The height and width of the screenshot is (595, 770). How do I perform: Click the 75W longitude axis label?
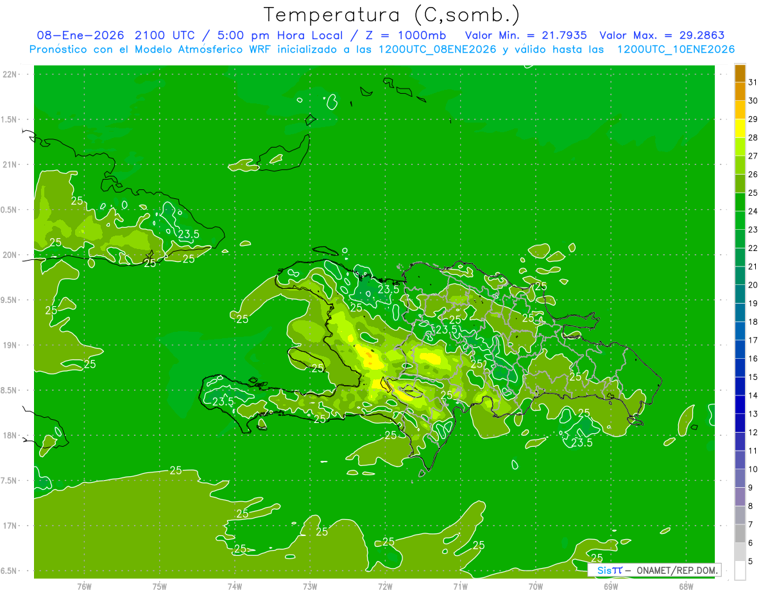[x=160, y=587]
